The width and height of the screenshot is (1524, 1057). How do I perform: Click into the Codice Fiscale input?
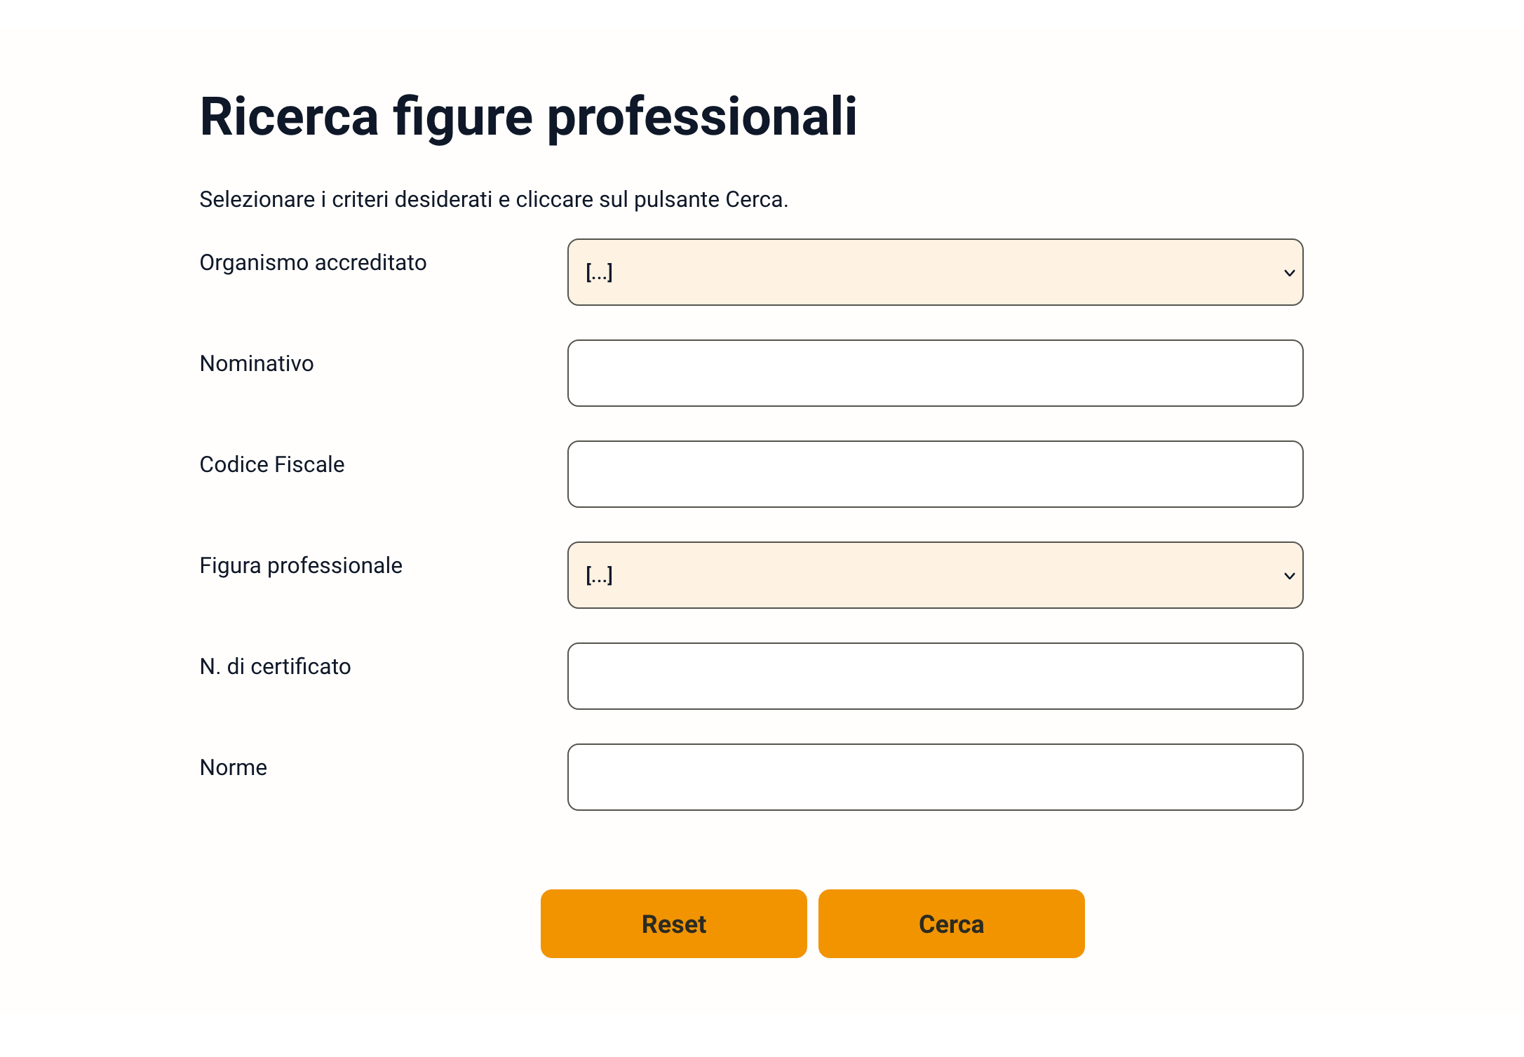pyautogui.click(x=934, y=474)
